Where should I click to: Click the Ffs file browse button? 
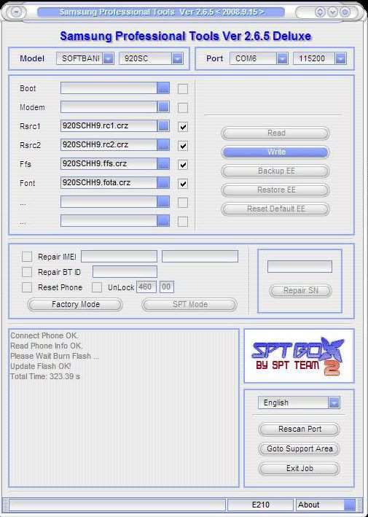pos(163,164)
